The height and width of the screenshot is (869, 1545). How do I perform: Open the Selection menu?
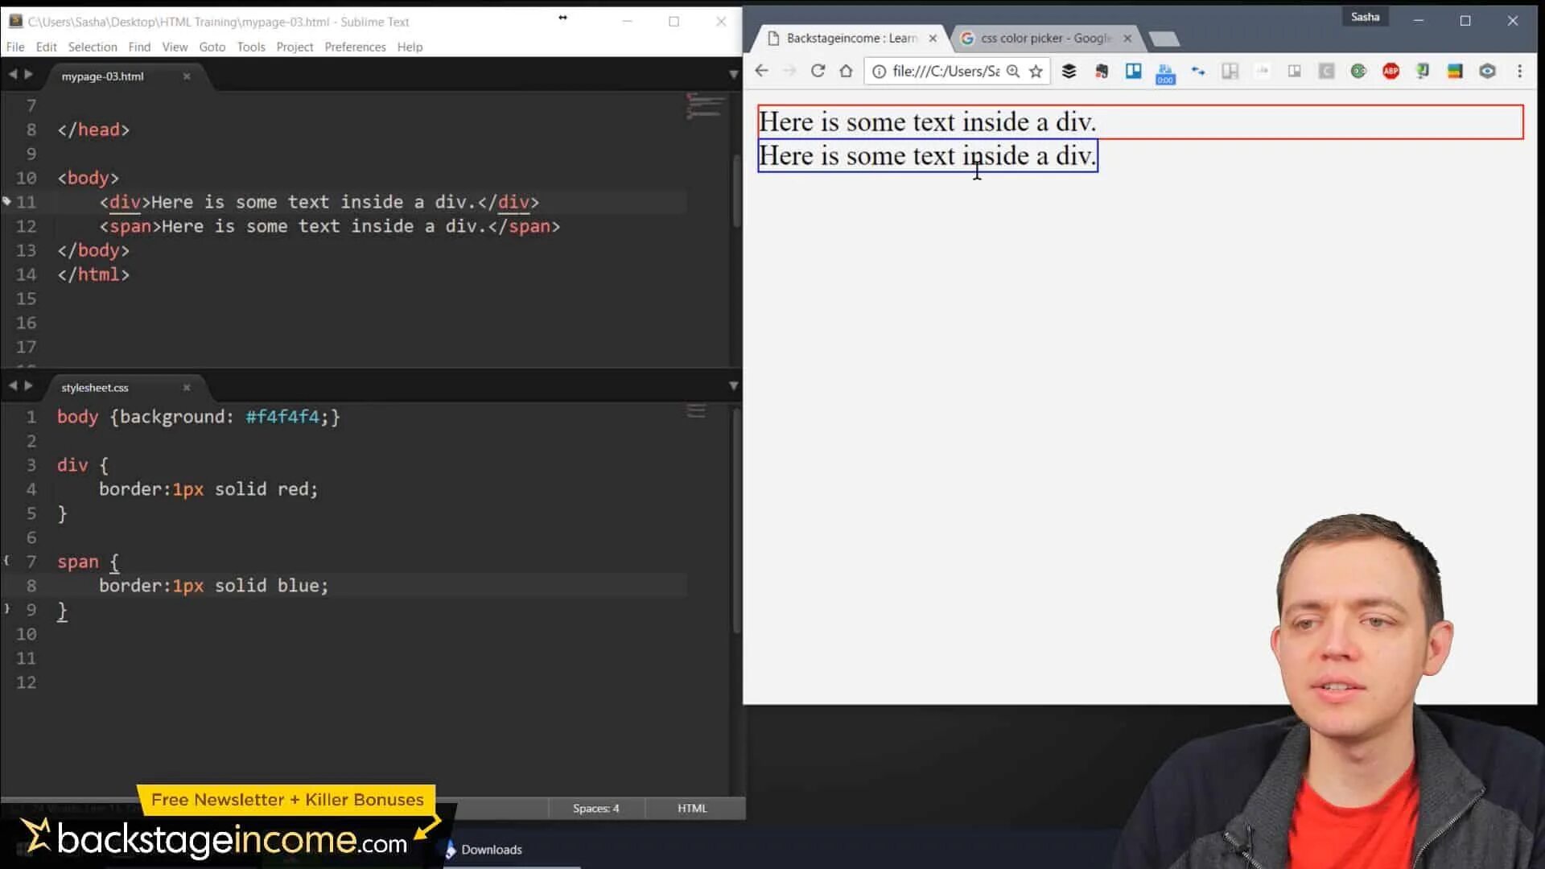[x=93, y=47]
